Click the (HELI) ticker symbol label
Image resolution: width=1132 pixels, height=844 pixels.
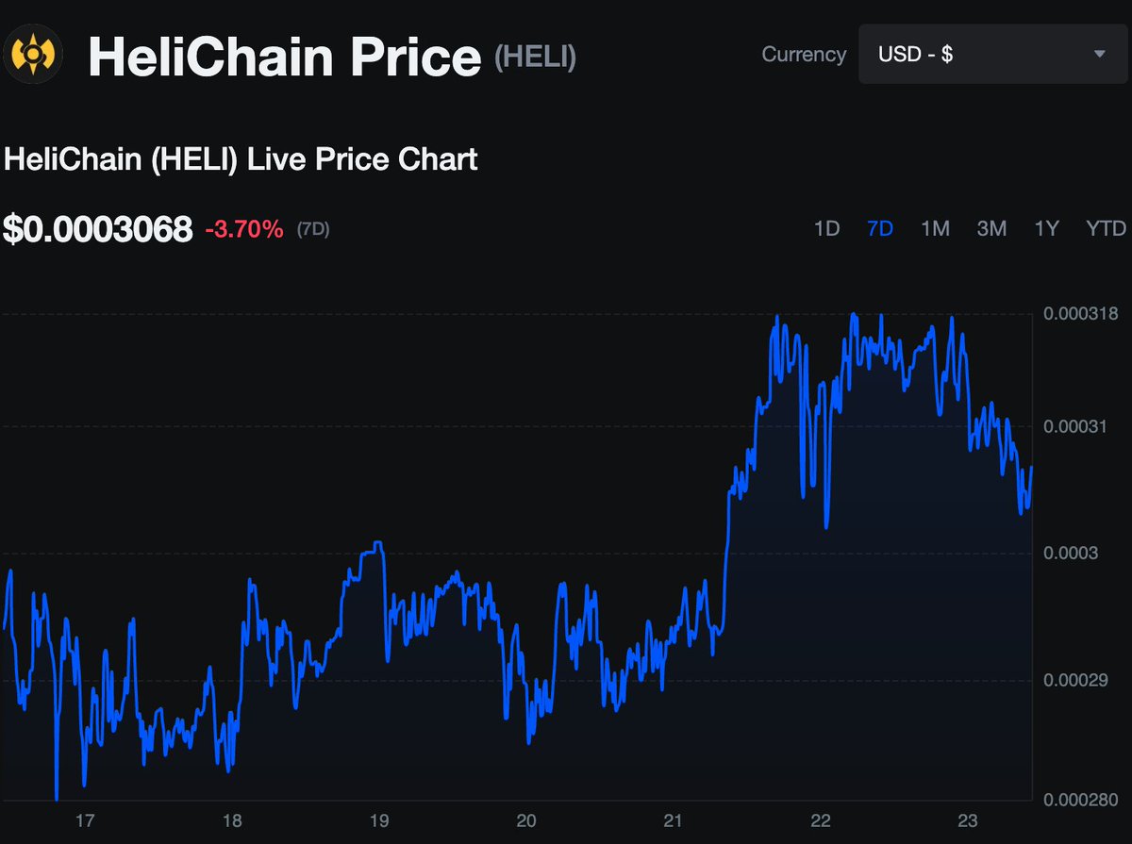(x=535, y=58)
